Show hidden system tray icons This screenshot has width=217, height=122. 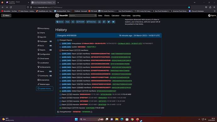[199, 119]
